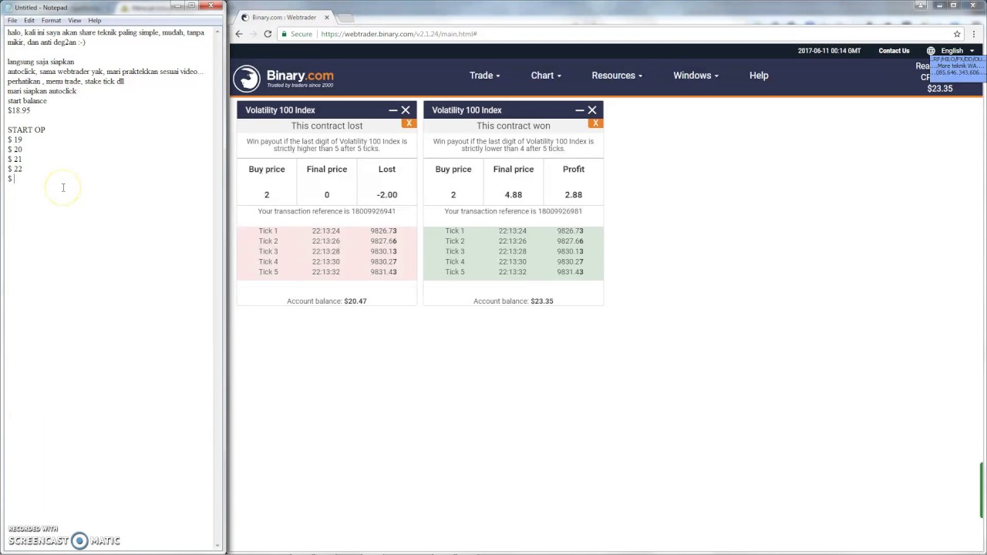This screenshot has height=555, width=987.
Task: Click the '$18.95' line in Notepad
Action: pyautogui.click(x=19, y=110)
